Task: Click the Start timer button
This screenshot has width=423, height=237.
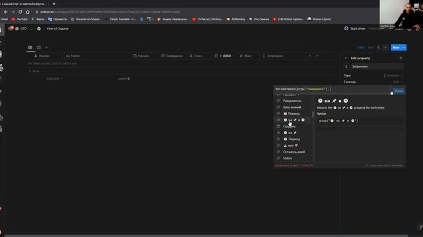Action: click(354, 28)
